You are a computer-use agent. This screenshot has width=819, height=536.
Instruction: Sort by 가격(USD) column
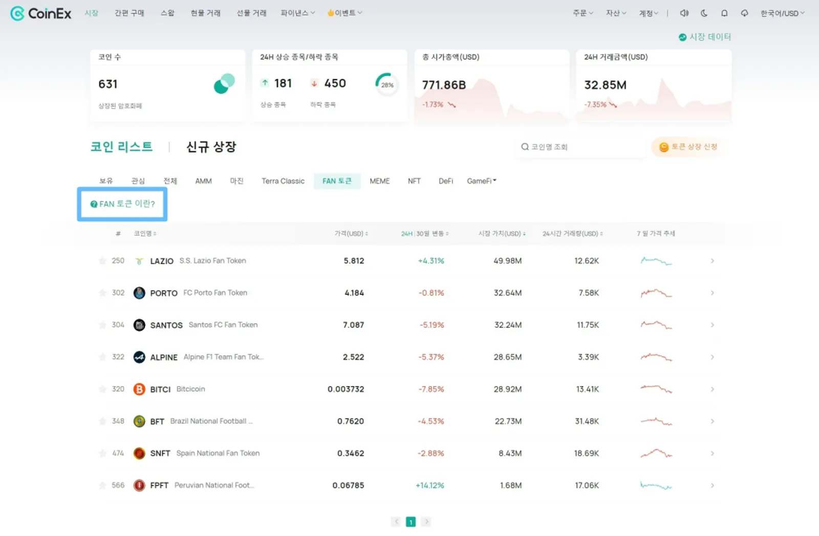(x=351, y=234)
